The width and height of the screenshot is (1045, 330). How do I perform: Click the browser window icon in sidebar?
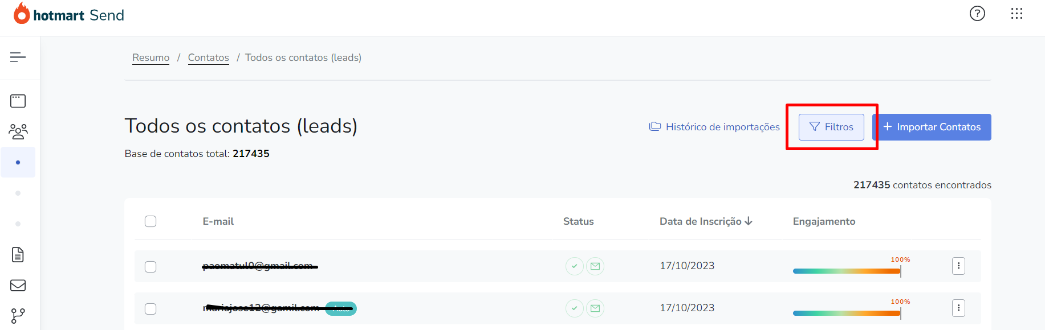[18, 101]
